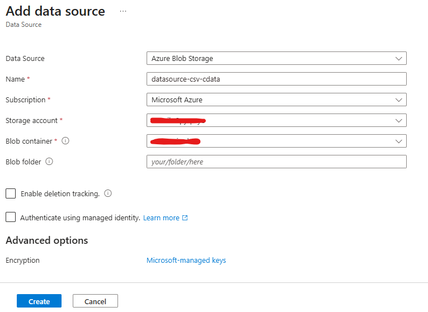Click info icon next to Blob folder
Screen dimensions: 428x312
[x=49, y=162]
